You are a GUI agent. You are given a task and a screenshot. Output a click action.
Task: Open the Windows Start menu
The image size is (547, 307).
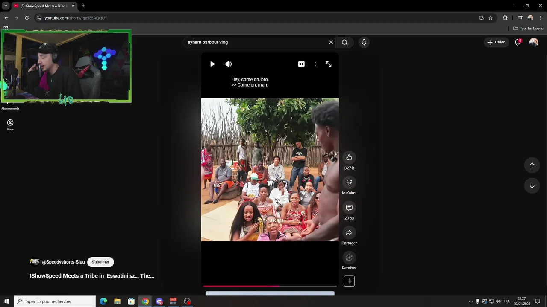pyautogui.click(x=7, y=301)
